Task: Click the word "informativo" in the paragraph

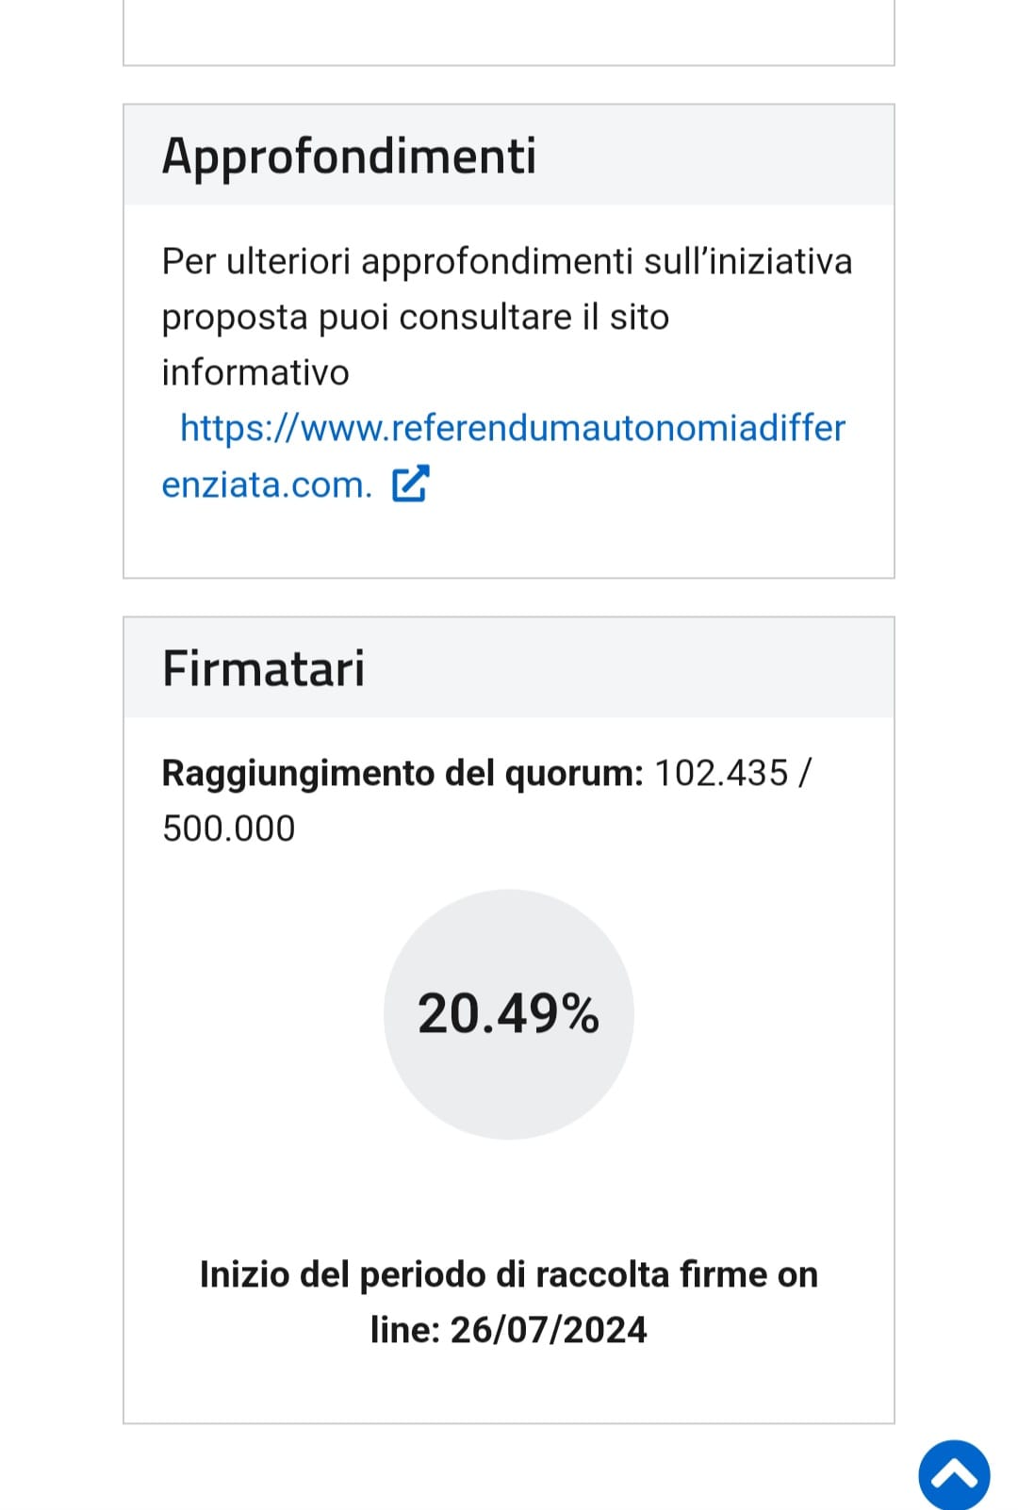Action: pos(255,373)
